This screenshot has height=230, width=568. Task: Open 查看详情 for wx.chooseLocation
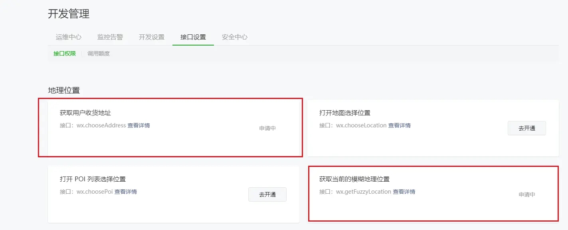pyautogui.click(x=400, y=125)
